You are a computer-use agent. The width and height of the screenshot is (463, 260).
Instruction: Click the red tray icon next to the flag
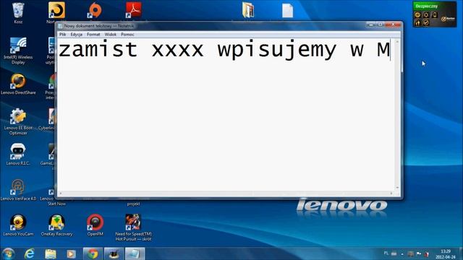[x=426, y=253]
